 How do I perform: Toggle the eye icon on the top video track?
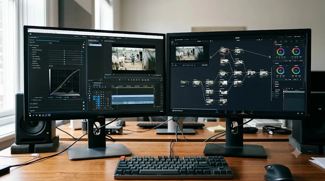pos(103,92)
